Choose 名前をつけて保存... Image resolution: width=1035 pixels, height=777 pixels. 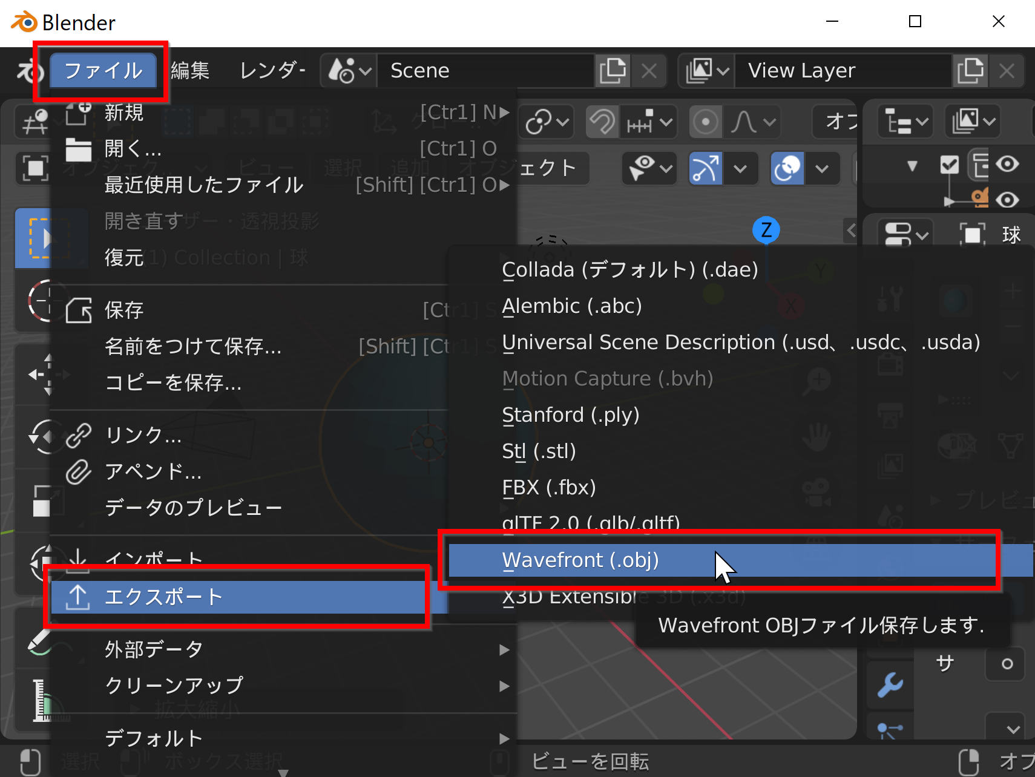[248, 347]
